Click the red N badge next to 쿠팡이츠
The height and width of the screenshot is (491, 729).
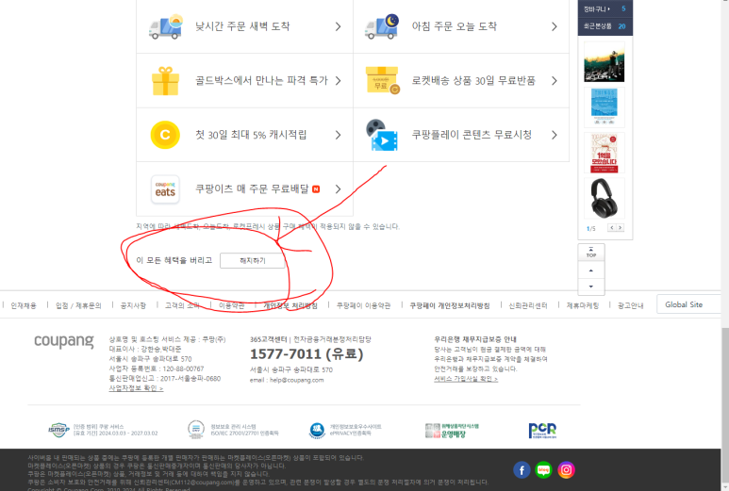tap(316, 189)
